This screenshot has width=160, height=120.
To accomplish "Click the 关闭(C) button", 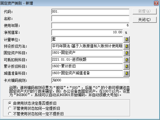I will point(144,20).
